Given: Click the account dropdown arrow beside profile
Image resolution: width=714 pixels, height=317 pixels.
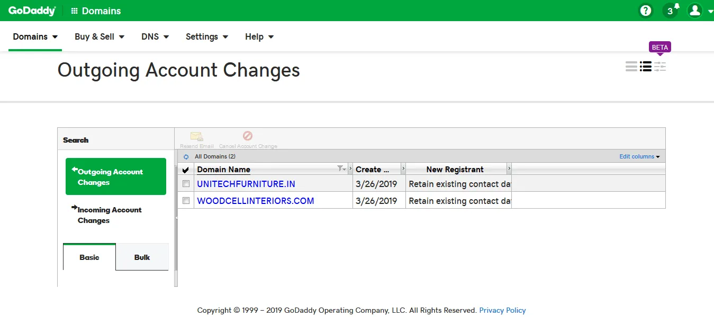Looking at the screenshot, I should 710,11.
